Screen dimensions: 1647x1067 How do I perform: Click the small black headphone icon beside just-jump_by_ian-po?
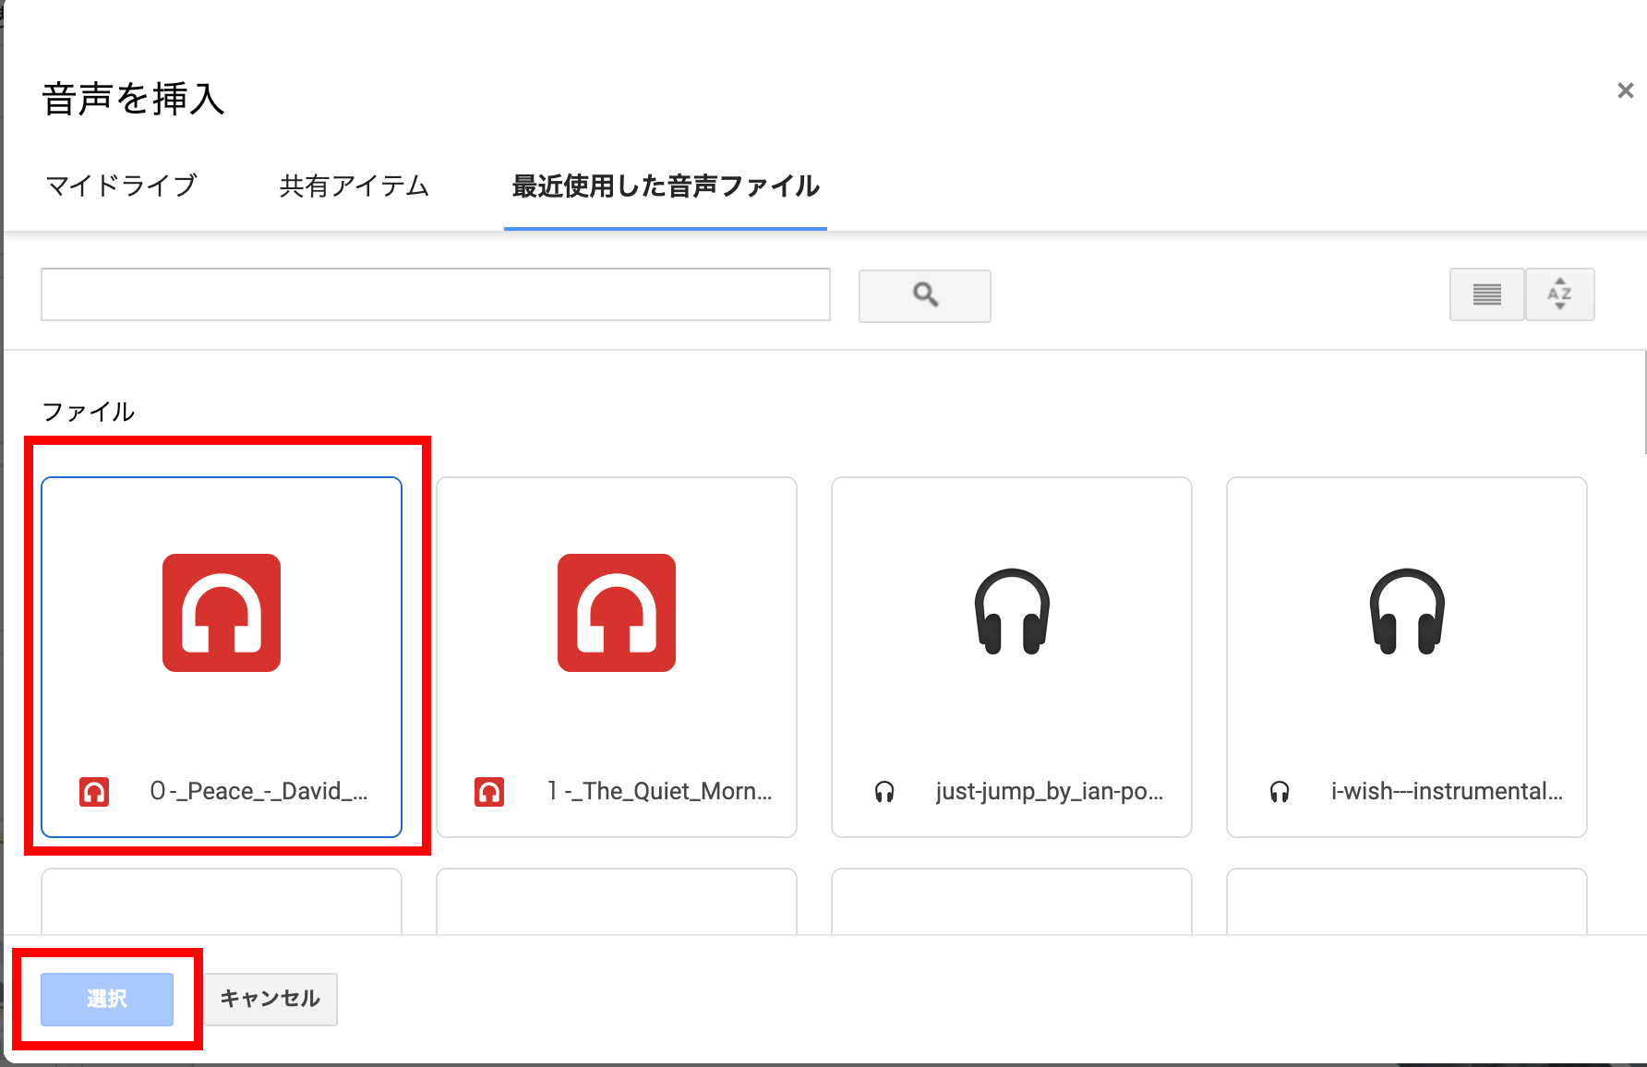(884, 792)
